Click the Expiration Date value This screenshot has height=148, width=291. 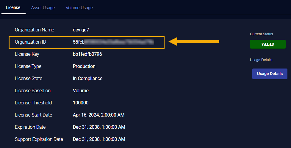point(99,127)
